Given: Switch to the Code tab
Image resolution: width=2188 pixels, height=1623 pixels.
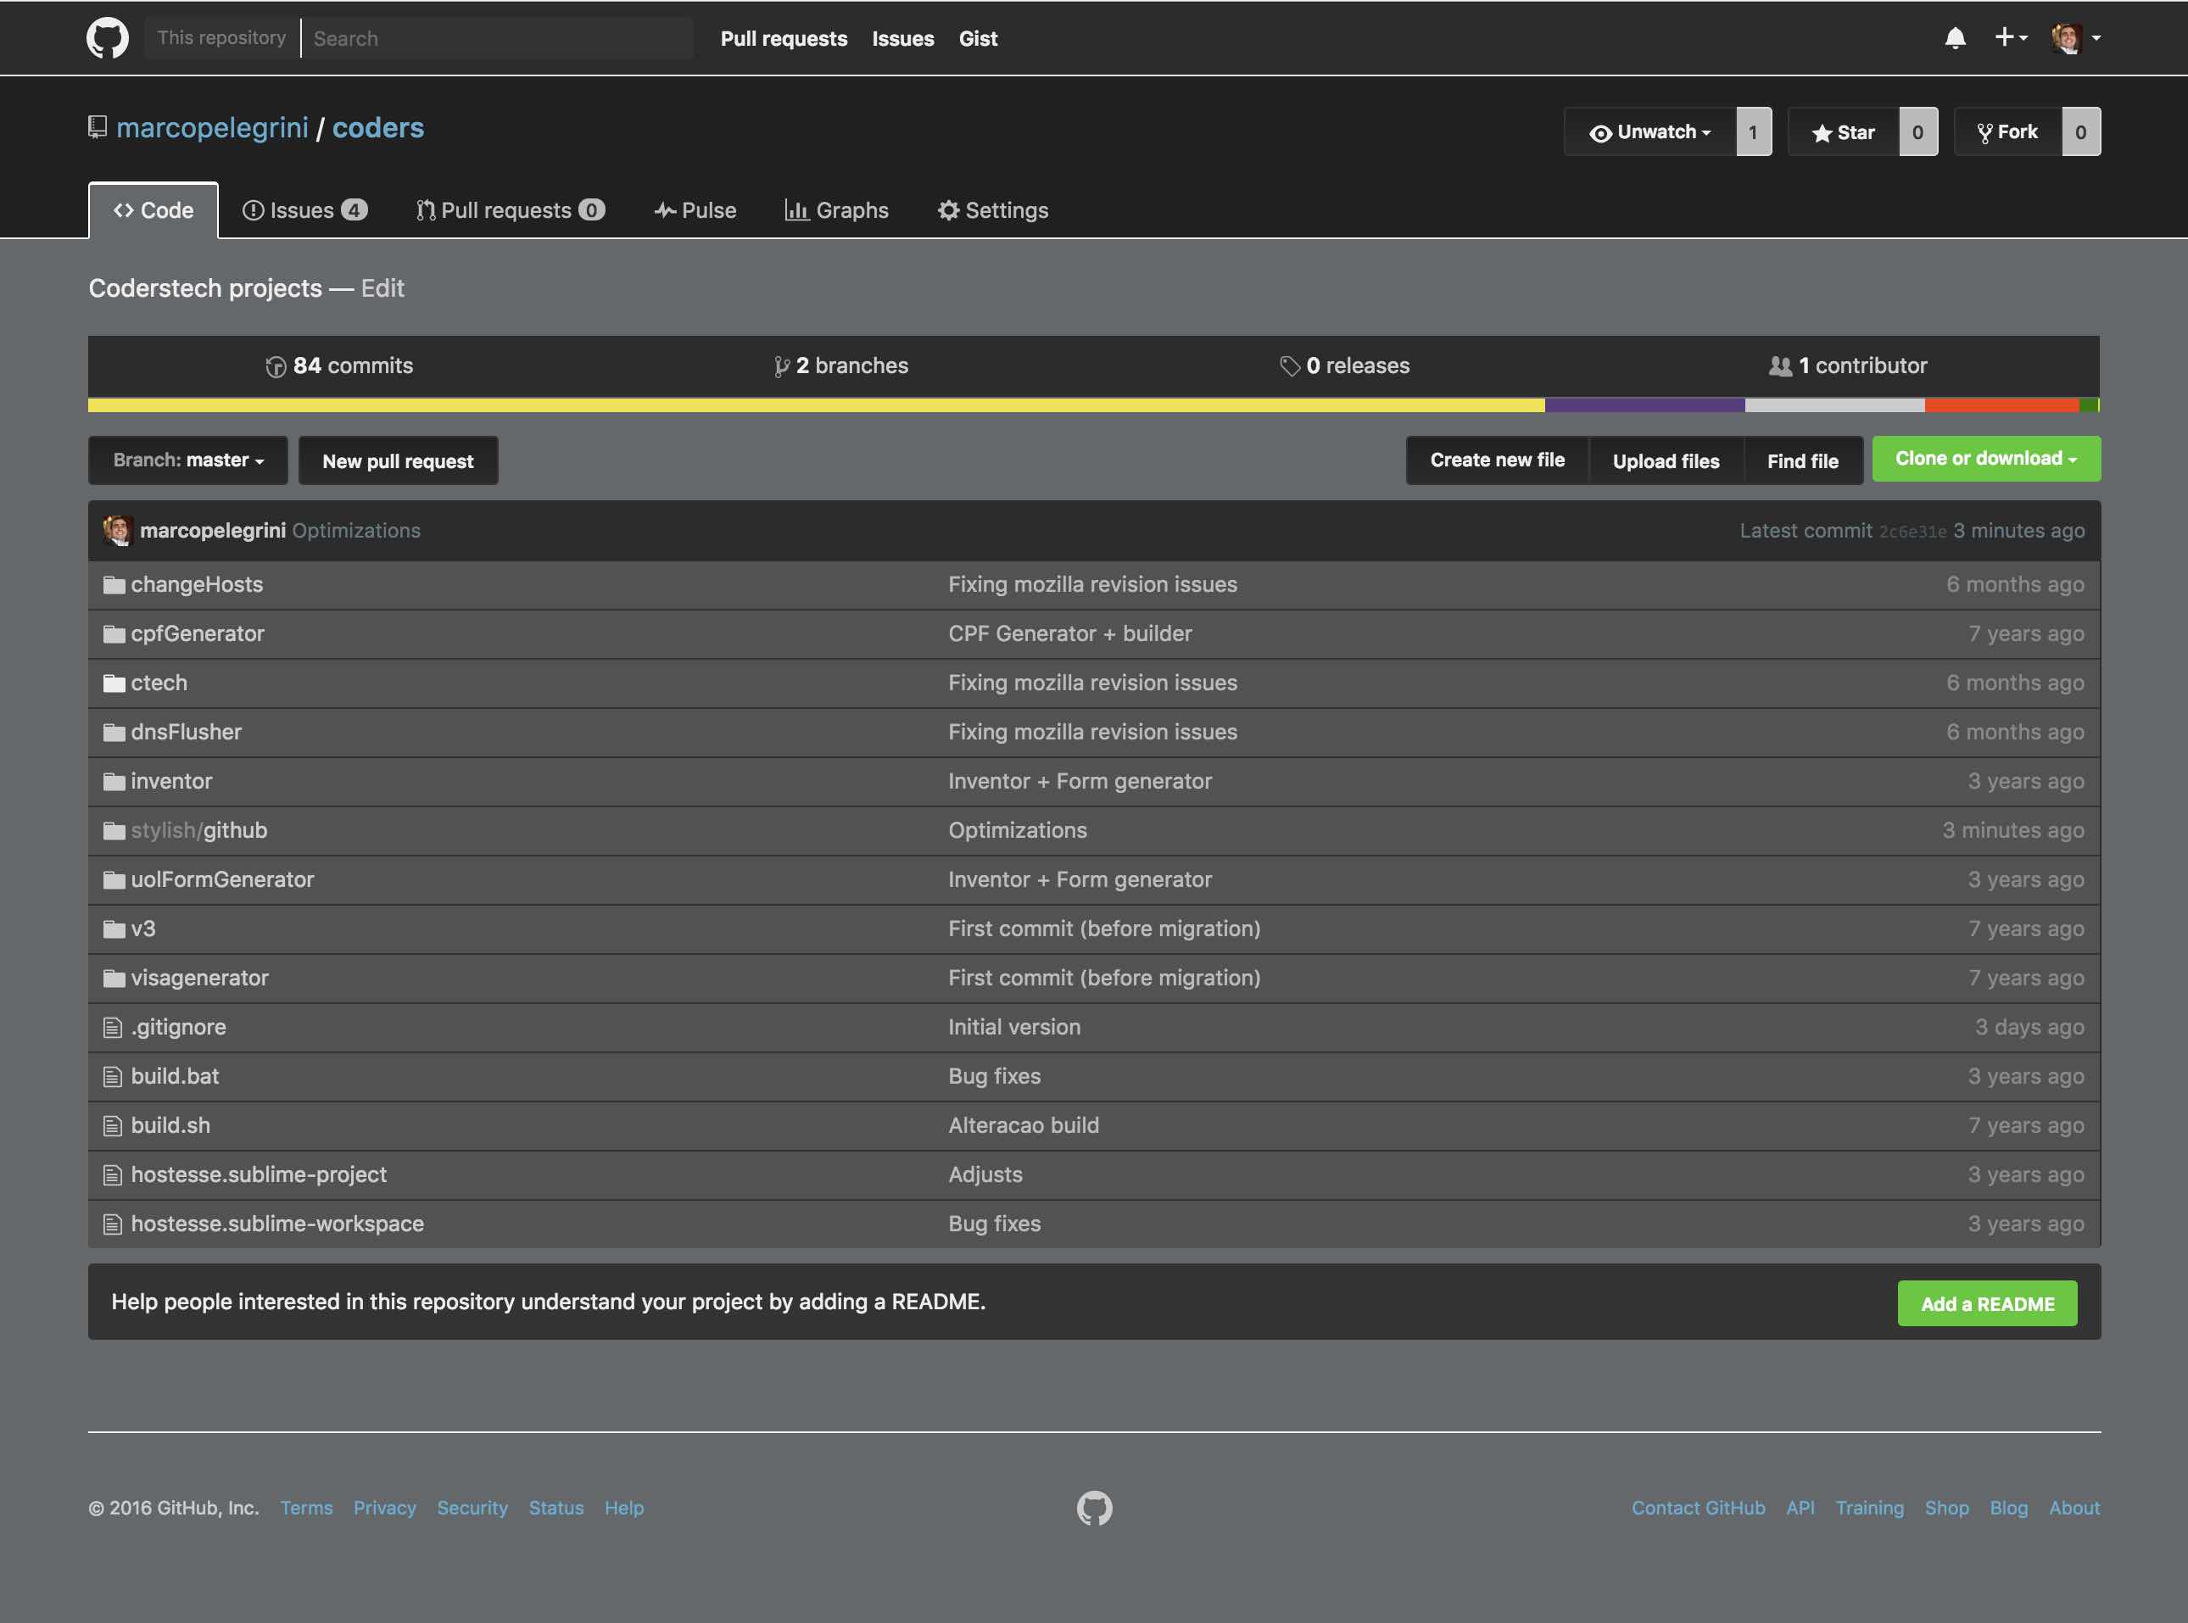Looking at the screenshot, I should click(x=153, y=210).
